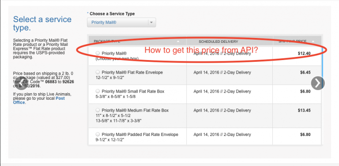Image resolution: width=339 pixels, height=166 pixels.
Task: Select Padded Flat Rate Envelope radio
Action: coord(98,135)
